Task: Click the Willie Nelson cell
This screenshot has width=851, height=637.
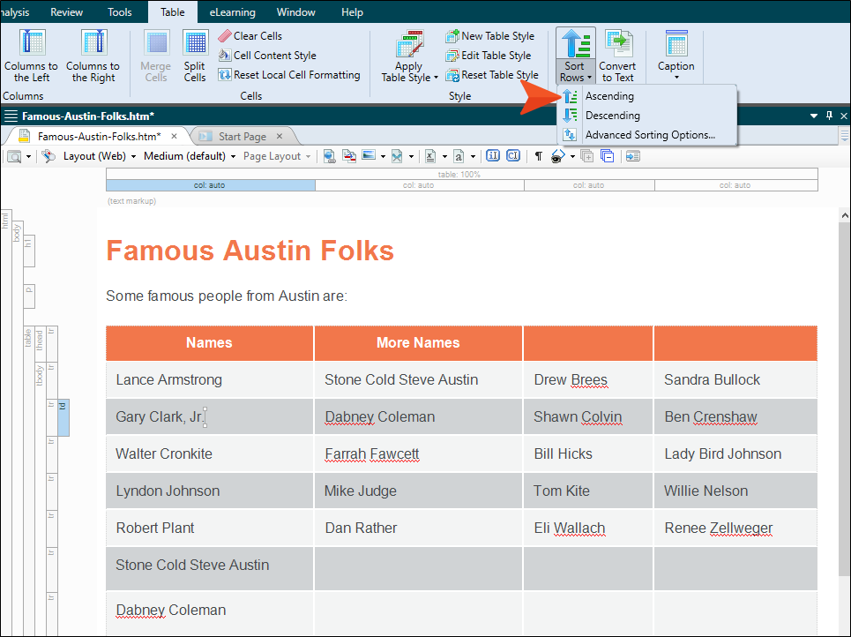Action: coord(735,491)
